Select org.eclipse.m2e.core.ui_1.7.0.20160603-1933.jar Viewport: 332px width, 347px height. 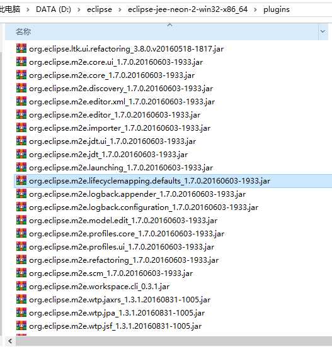(x=116, y=62)
